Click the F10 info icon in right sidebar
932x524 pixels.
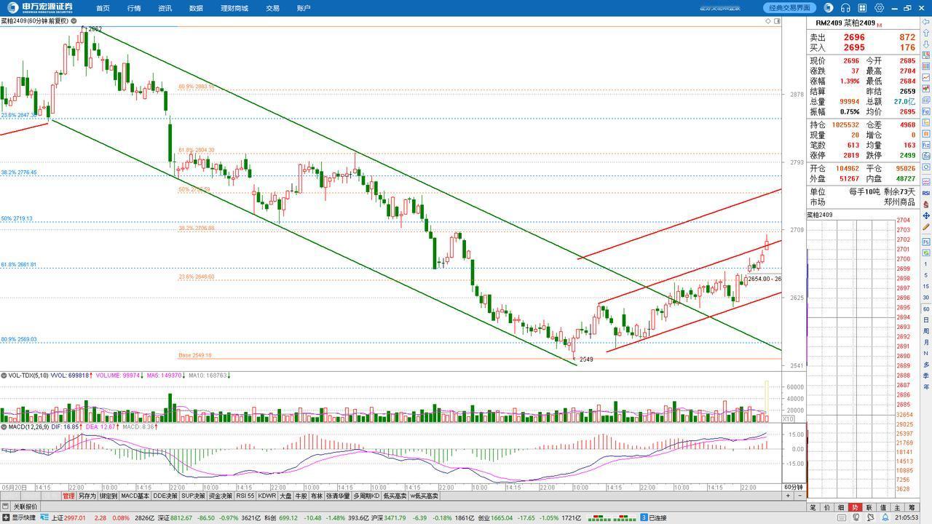click(925, 111)
